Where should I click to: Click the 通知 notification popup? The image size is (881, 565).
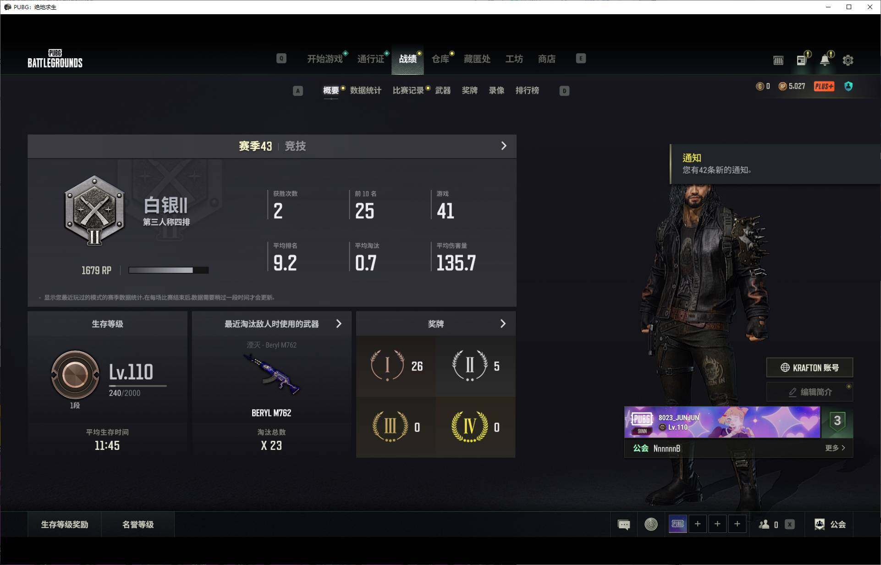coord(775,164)
